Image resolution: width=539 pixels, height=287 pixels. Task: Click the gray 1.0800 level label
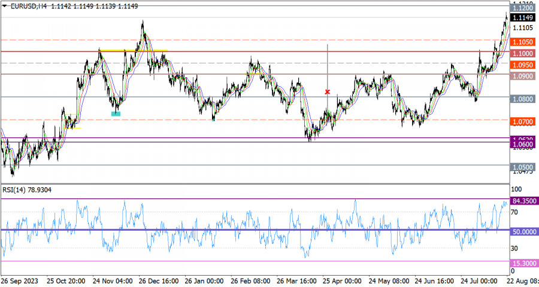[x=522, y=99]
